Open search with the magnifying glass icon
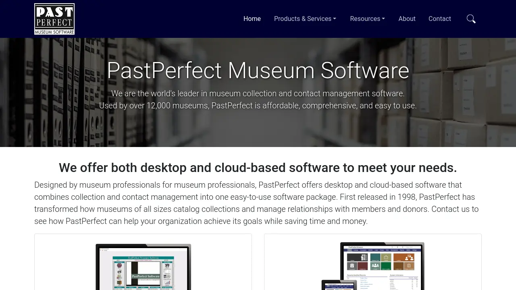This screenshot has height=290, width=516. click(471, 19)
